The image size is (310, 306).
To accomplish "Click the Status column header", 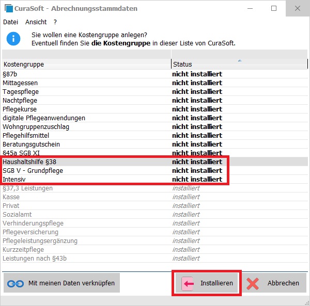I will tap(239, 64).
